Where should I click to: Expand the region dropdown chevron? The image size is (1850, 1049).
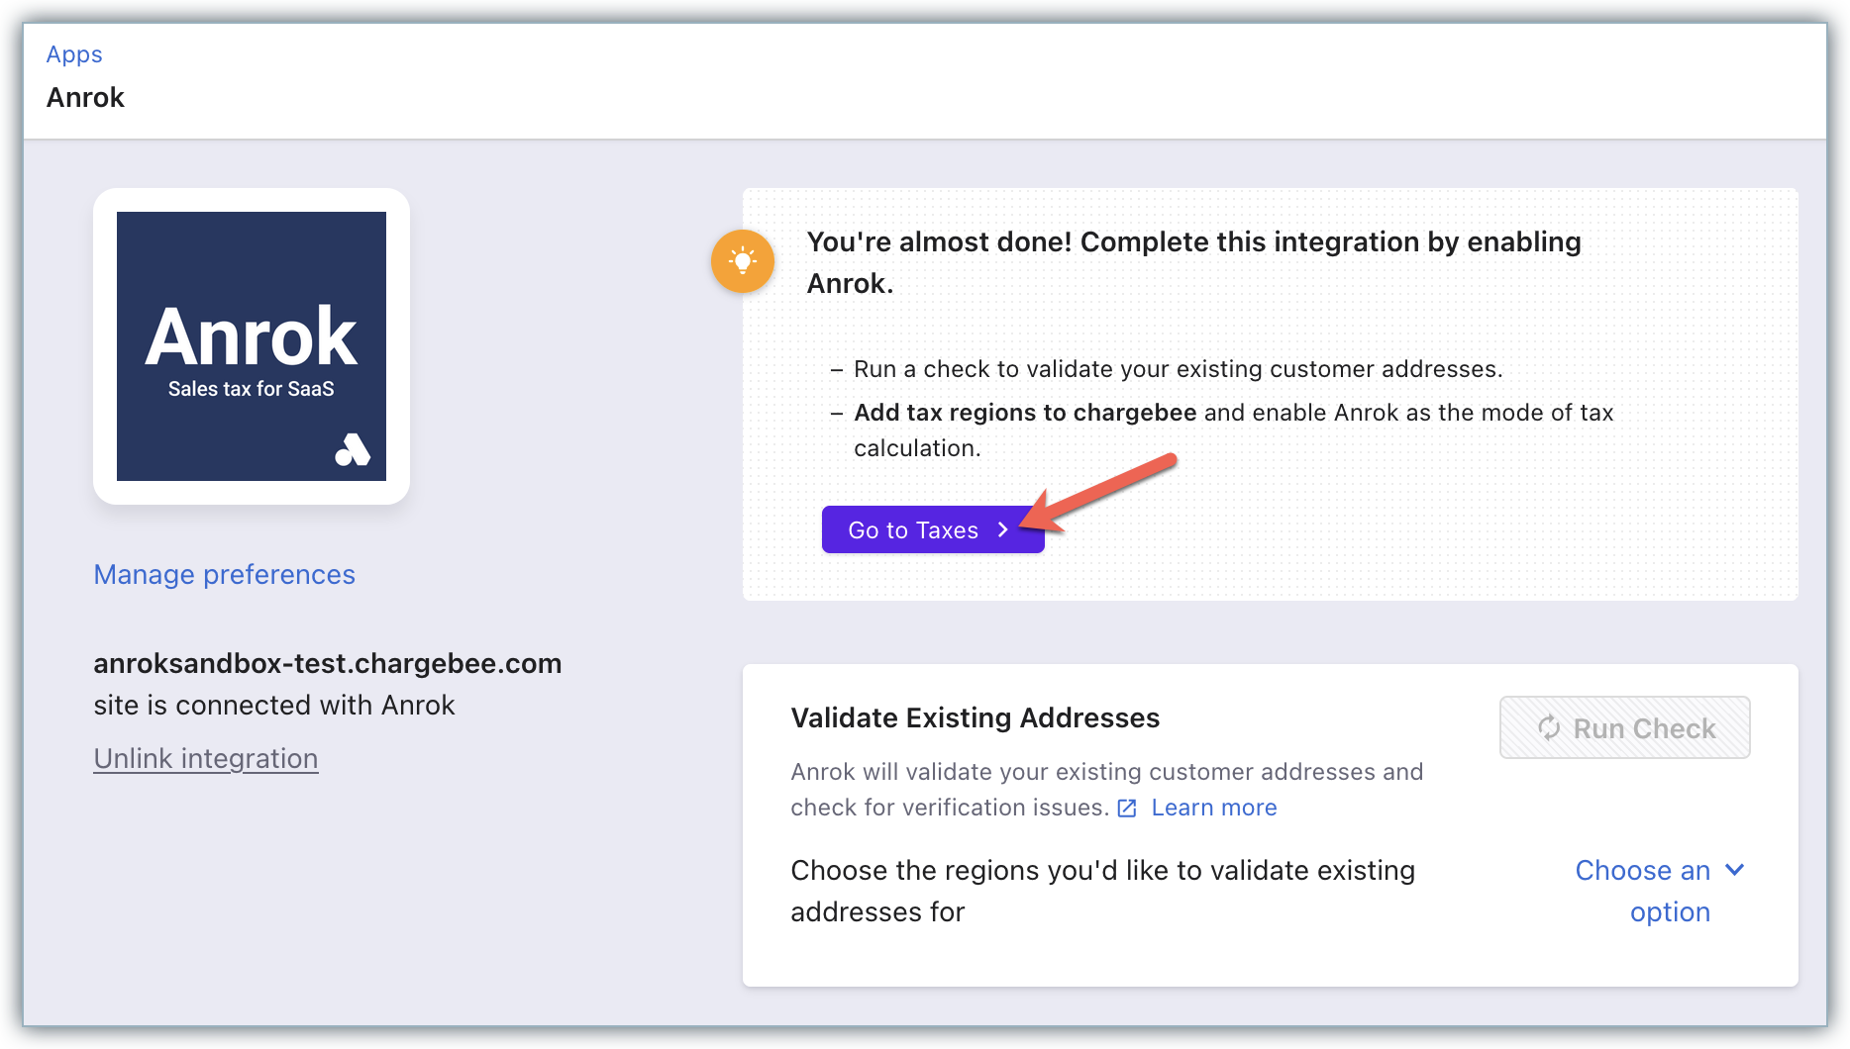(1735, 870)
